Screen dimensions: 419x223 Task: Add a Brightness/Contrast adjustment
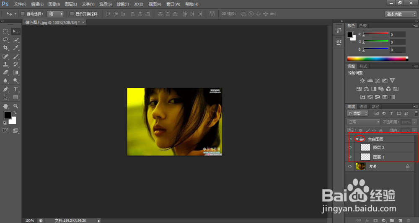coord(362,80)
